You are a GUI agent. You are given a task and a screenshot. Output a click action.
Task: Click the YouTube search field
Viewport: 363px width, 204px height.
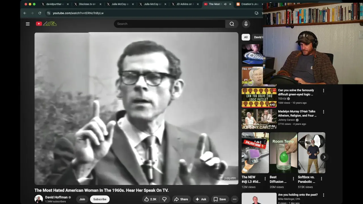(x=170, y=24)
